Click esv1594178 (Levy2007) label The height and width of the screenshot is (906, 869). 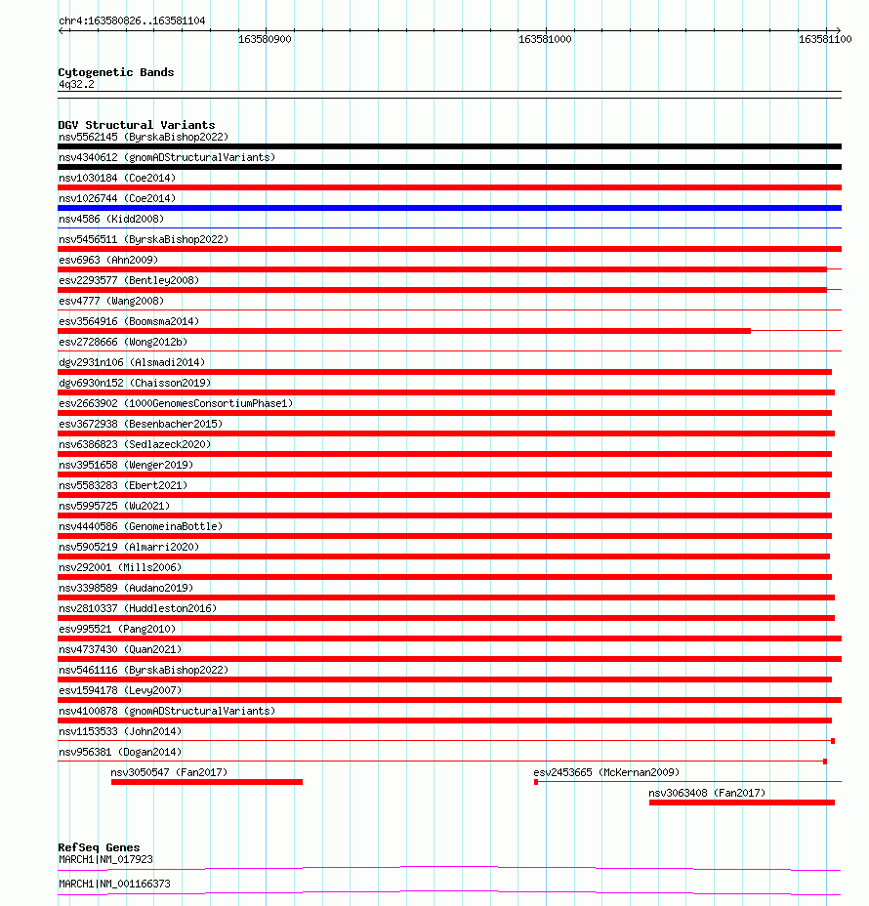point(119,690)
